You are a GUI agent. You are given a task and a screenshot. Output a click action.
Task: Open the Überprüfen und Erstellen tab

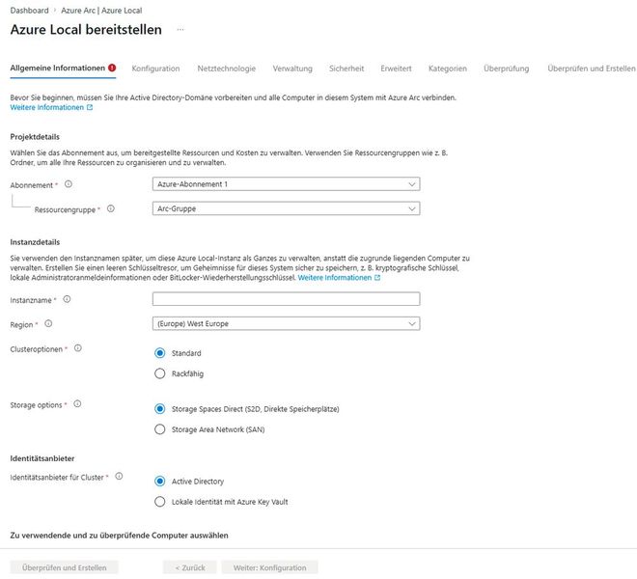pos(592,69)
